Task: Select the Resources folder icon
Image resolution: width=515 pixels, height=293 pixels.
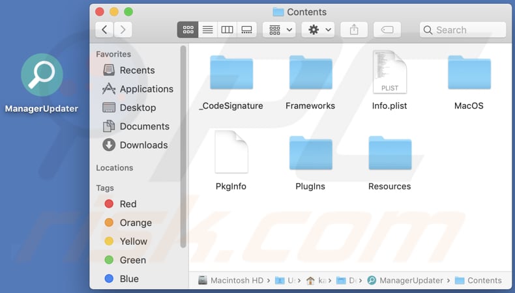Action: 390,153
